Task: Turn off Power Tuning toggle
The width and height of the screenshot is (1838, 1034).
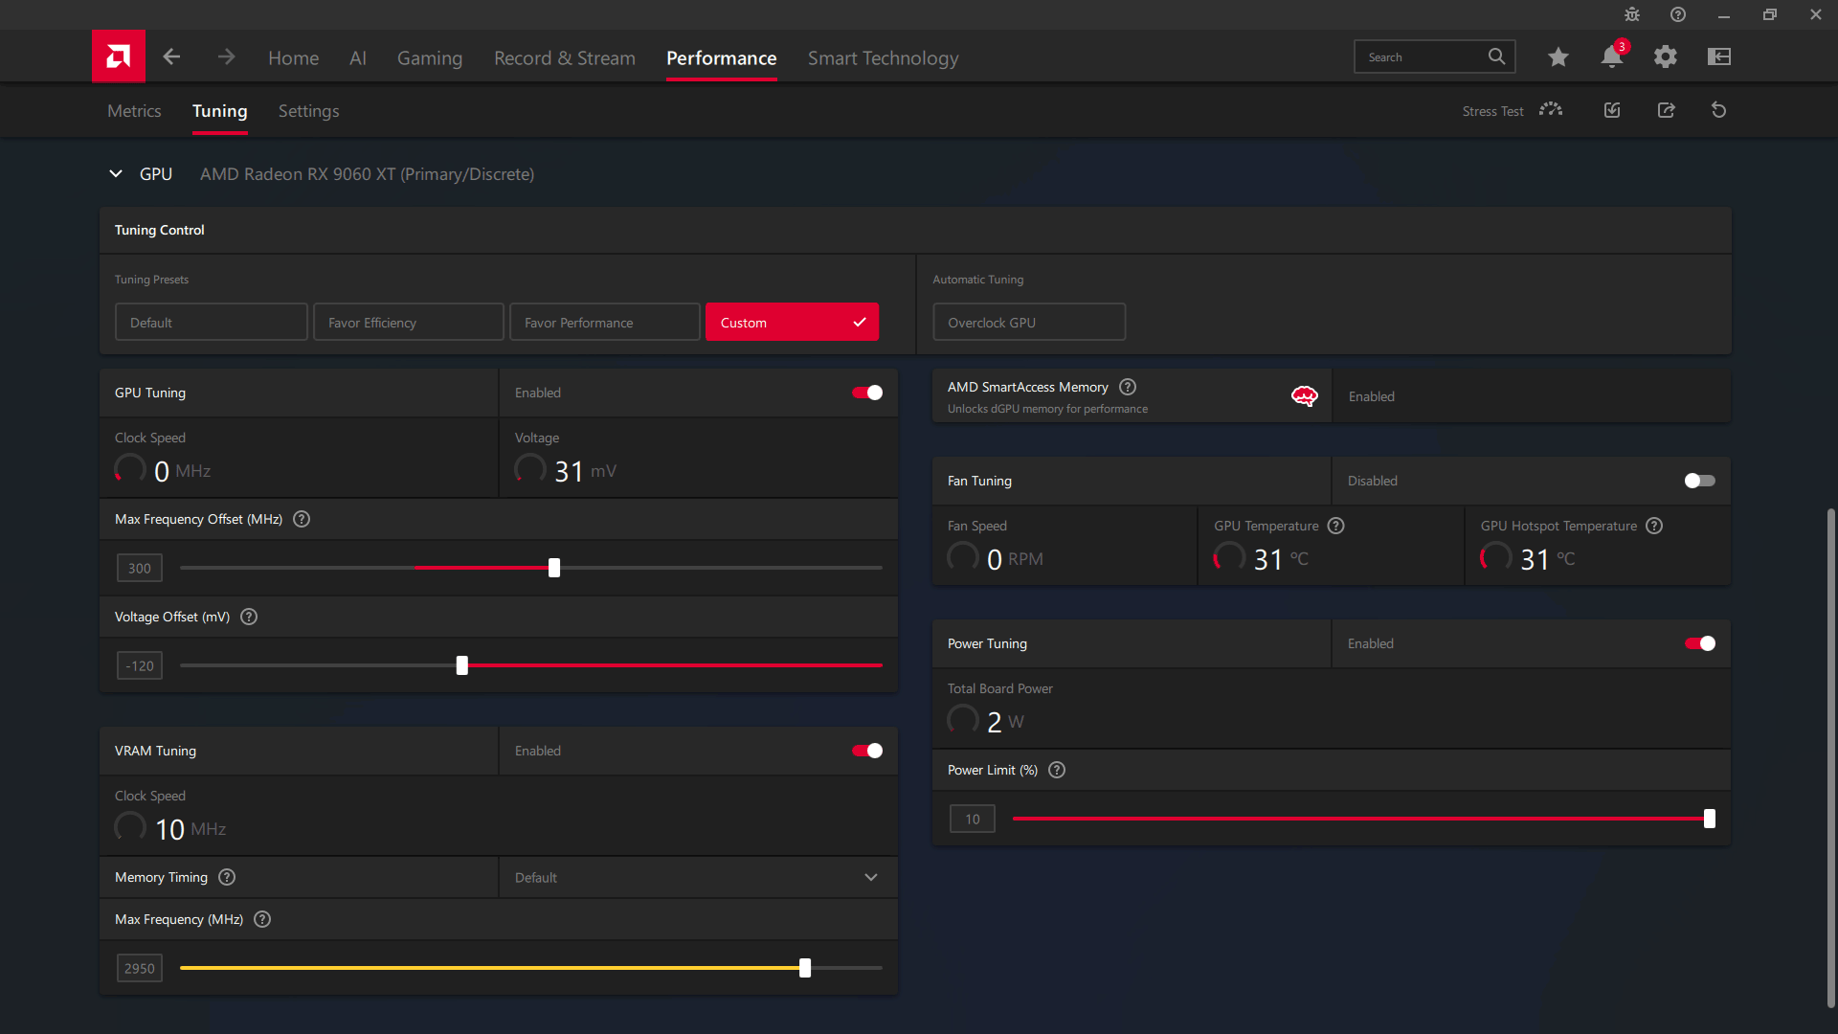Action: click(1699, 643)
